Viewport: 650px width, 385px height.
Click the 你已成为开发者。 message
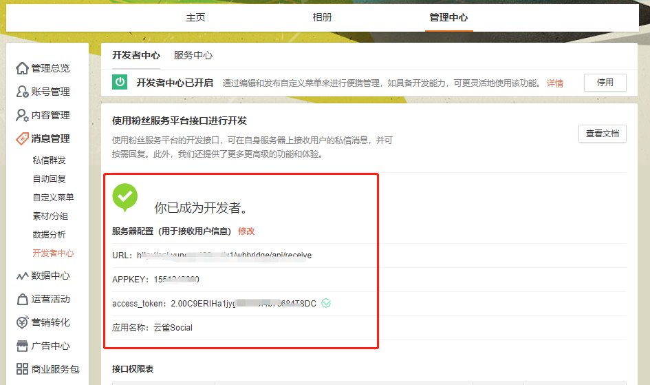(201, 207)
